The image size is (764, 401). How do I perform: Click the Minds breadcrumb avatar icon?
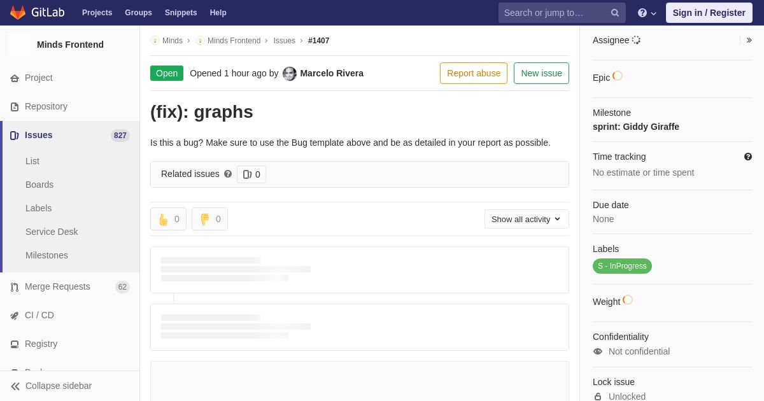tap(155, 41)
